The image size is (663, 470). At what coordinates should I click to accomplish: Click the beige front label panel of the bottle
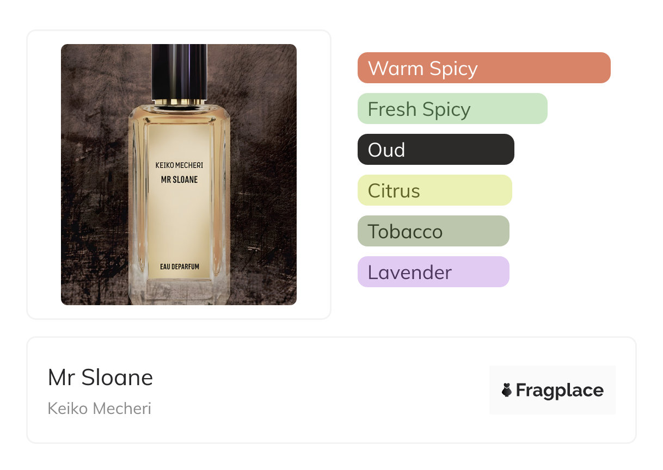coord(180,201)
